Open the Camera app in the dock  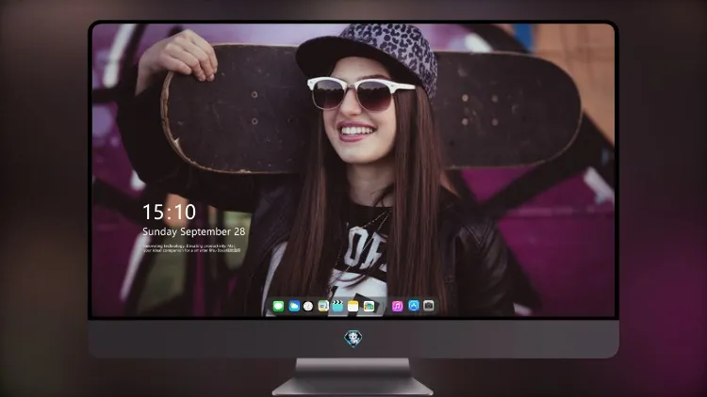coord(429,306)
